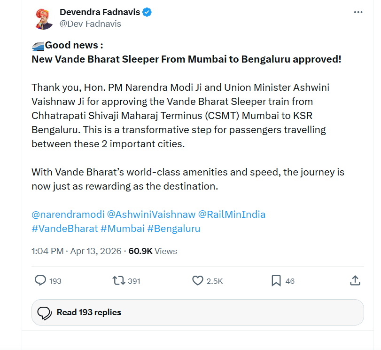This screenshot has height=350, width=381.
Task: Open the @AshwiniVaishnaw mention
Action: click(x=151, y=215)
